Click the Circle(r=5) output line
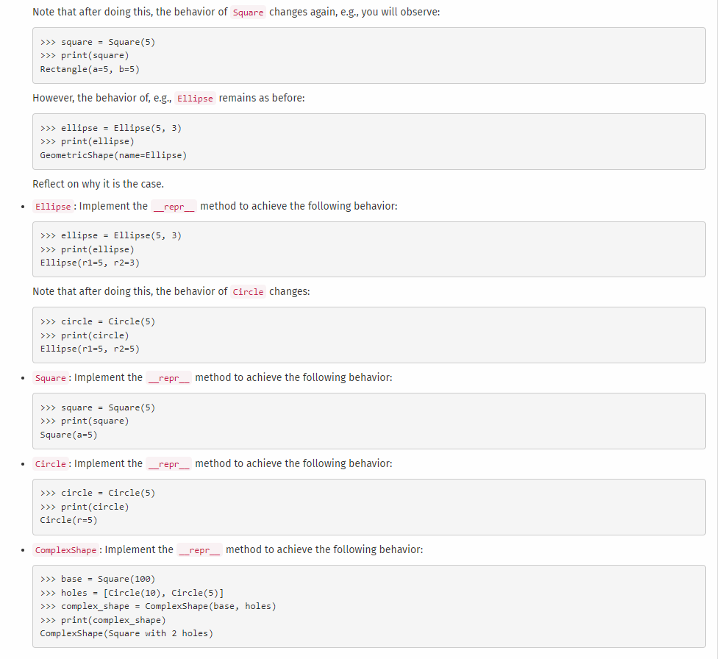The width and height of the screenshot is (728, 659). point(70,520)
